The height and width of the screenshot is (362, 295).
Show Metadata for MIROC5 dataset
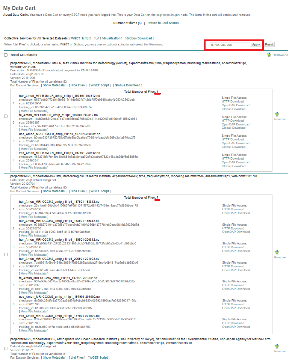click(x=54, y=357)
